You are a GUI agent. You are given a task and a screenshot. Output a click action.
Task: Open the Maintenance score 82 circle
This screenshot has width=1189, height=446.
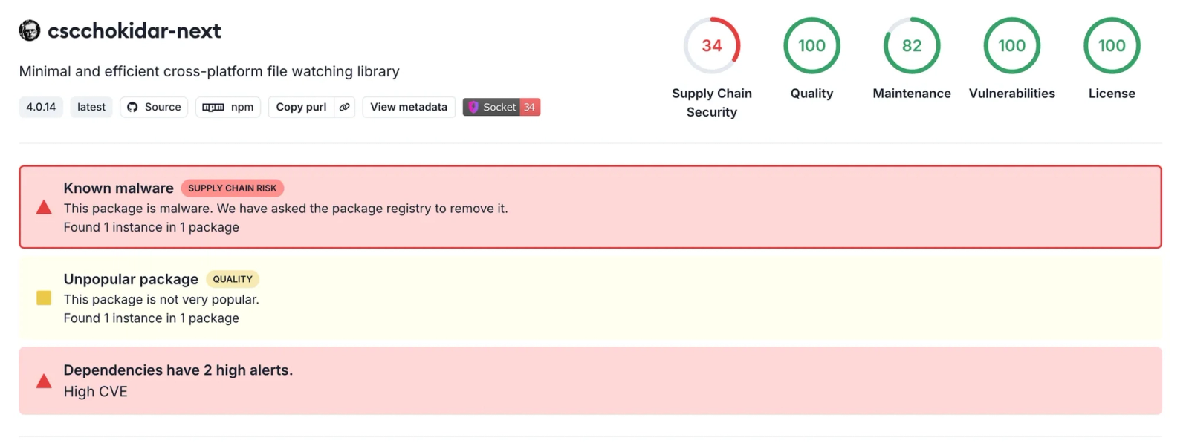[x=912, y=45]
